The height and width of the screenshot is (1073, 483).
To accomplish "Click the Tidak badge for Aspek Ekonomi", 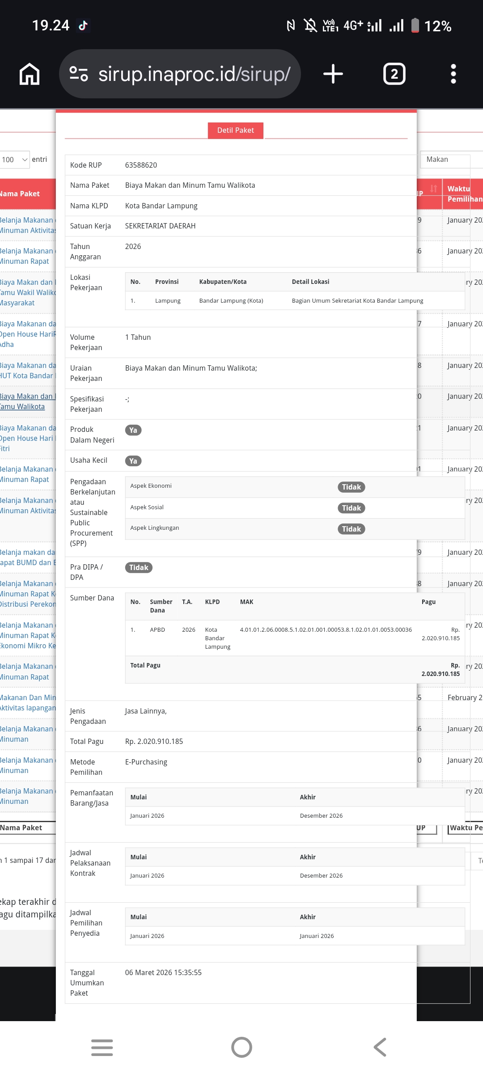I will [x=351, y=487].
